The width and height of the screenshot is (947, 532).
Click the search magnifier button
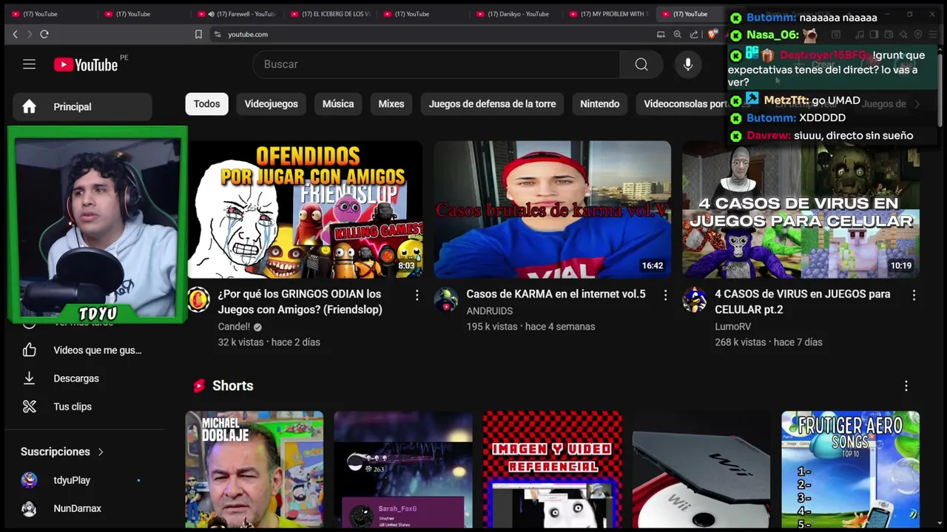[x=641, y=64]
